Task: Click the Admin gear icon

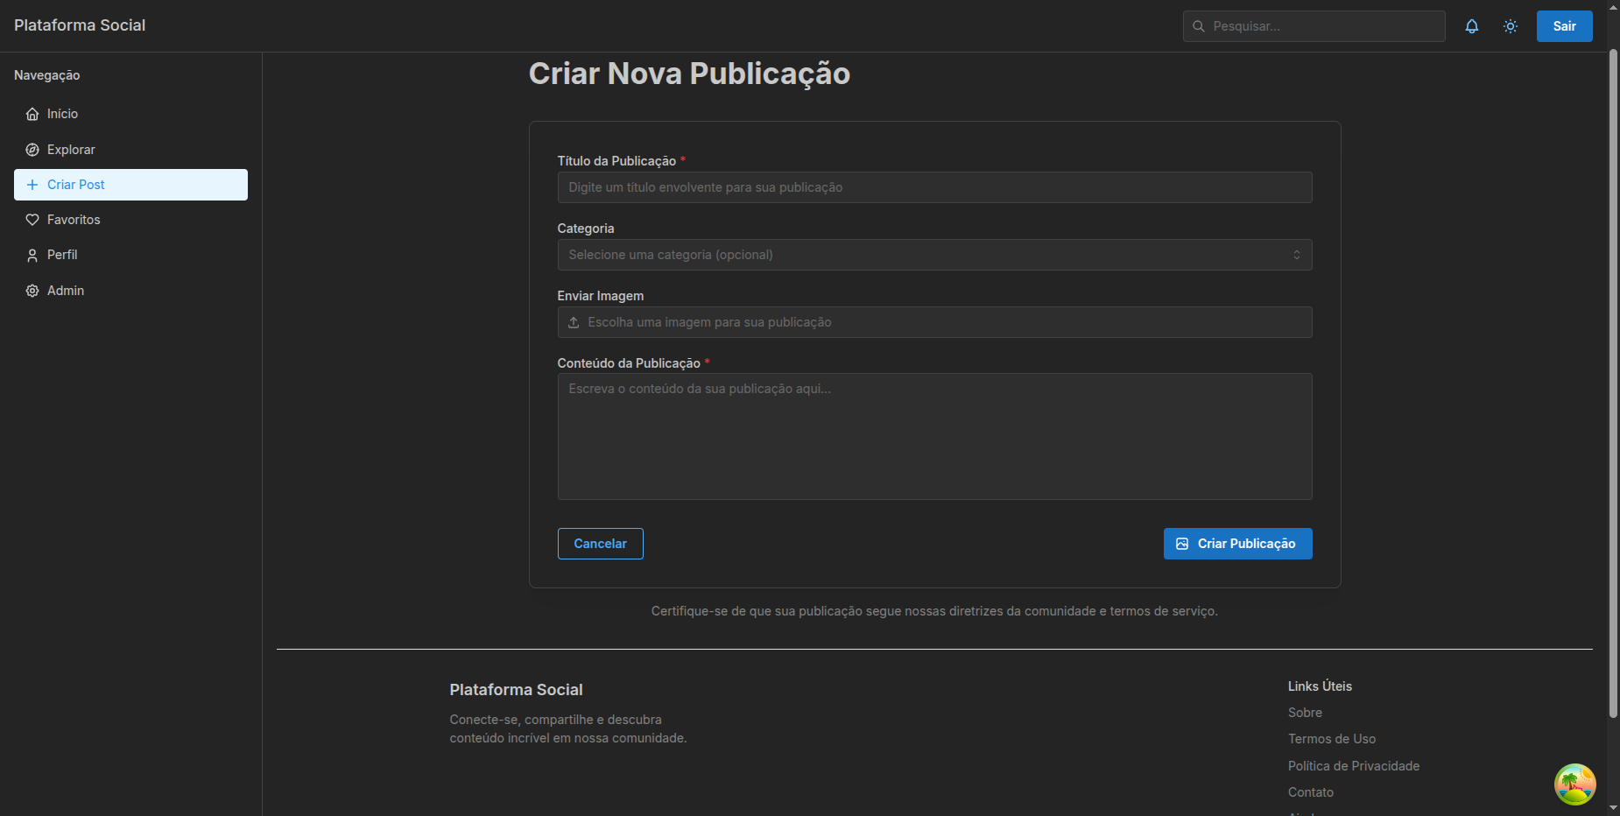Action: pos(32,291)
